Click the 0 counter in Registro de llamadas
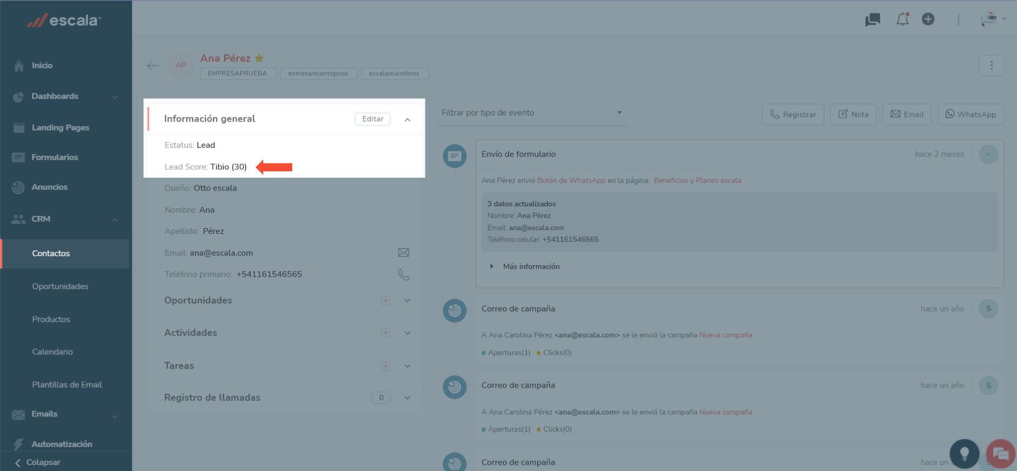Image resolution: width=1017 pixels, height=471 pixels. coord(381,398)
